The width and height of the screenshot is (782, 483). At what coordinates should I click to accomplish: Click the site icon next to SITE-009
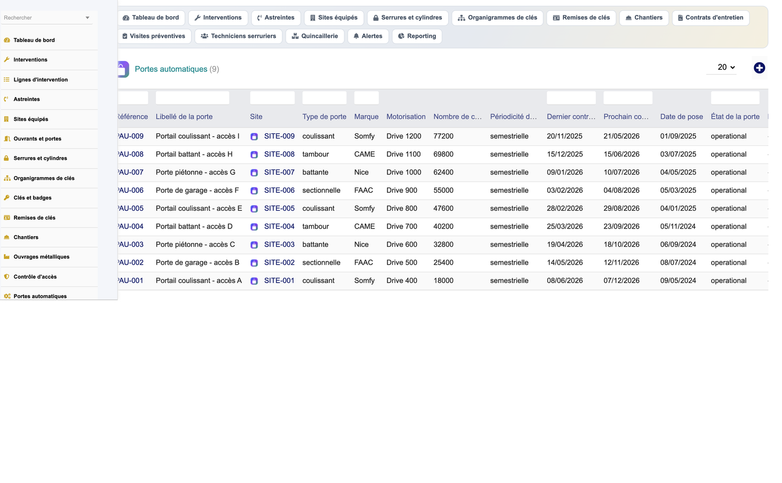coord(254,137)
